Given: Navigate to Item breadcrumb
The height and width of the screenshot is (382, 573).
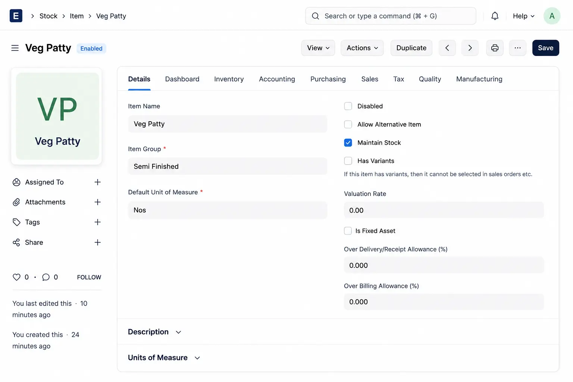Looking at the screenshot, I should click(76, 16).
